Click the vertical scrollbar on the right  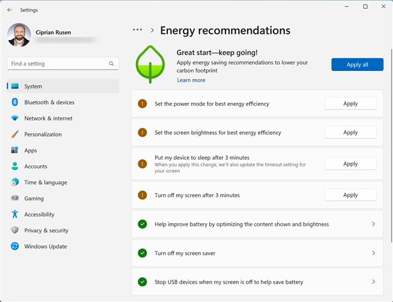point(391,146)
